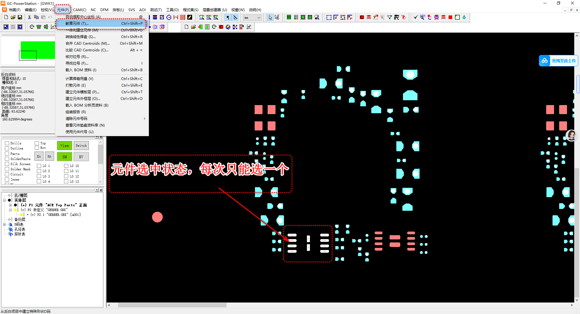Image resolution: width=580 pixels, height=314 pixels.
Task: Open the DFM menu
Action: pyautogui.click(x=104, y=10)
